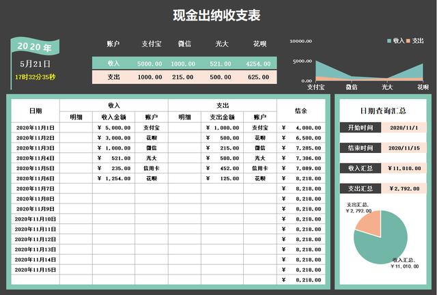Click the area chart 微信 axis label

pos(352,87)
